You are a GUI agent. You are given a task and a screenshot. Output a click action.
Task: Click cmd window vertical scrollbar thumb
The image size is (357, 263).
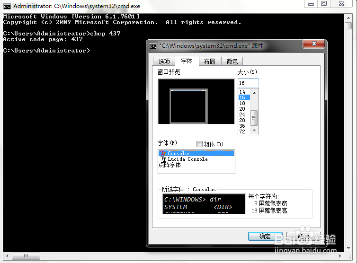348,26
